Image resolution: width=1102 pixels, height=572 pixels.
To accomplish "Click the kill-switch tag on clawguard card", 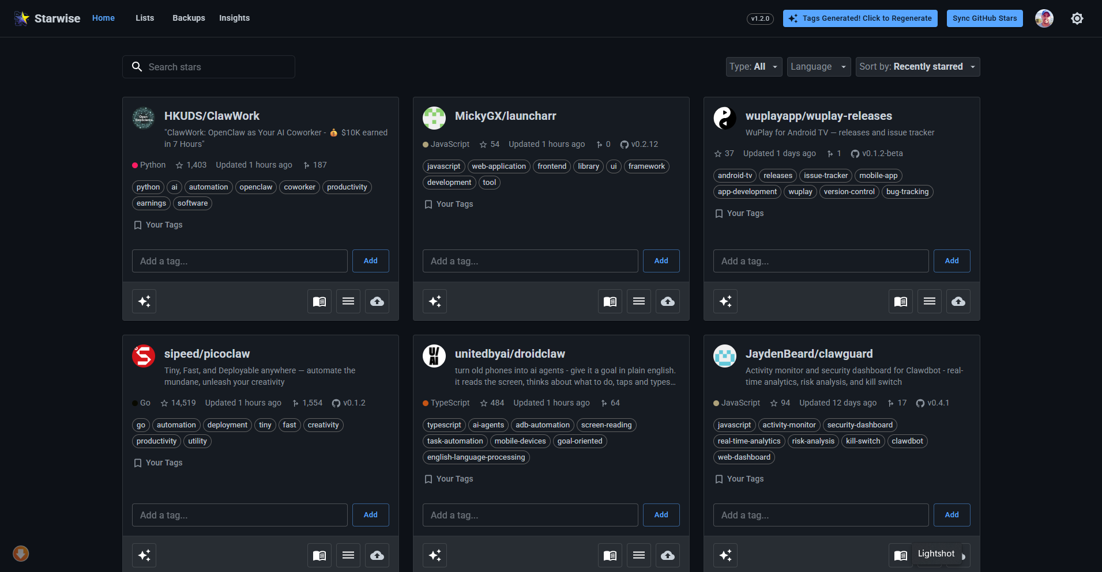I will point(863,441).
